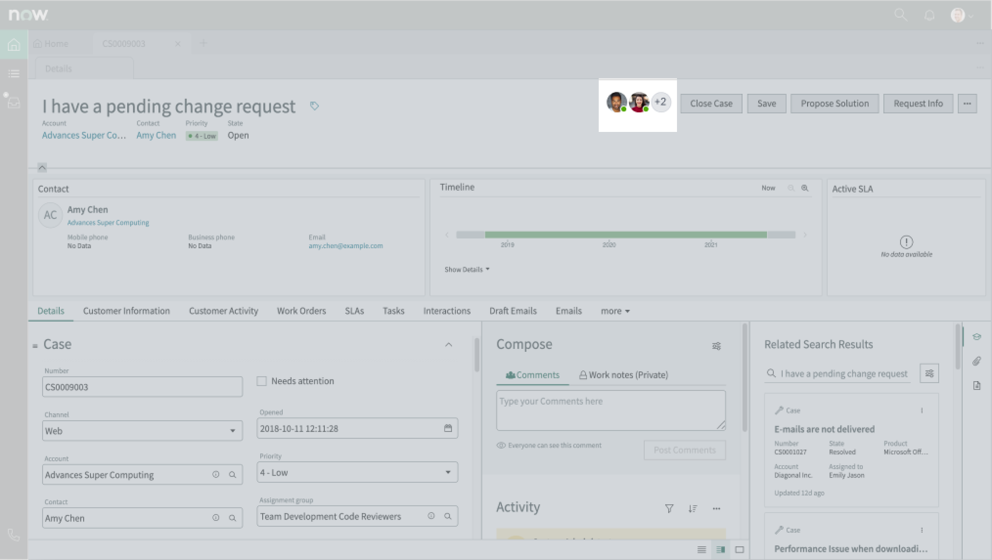The image size is (992, 560).
Task: Add a tag next to the case title
Action: [315, 106]
